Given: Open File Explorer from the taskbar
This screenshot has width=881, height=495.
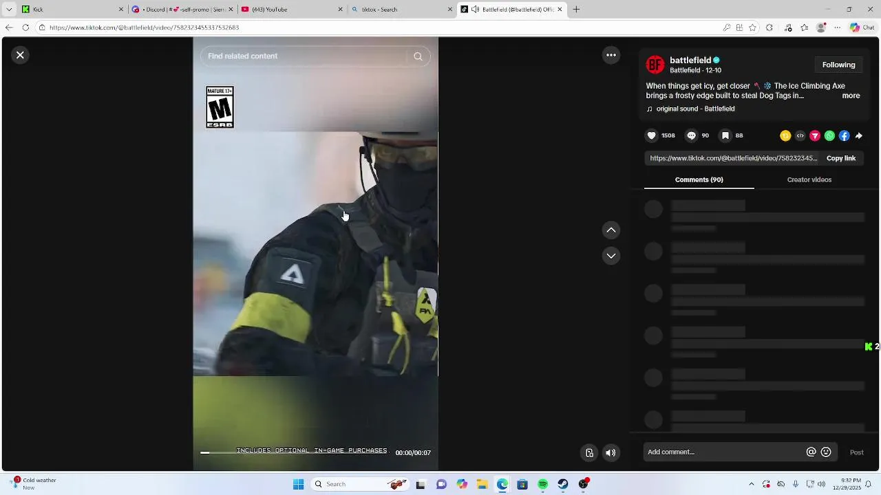Looking at the screenshot, I should [x=482, y=484].
